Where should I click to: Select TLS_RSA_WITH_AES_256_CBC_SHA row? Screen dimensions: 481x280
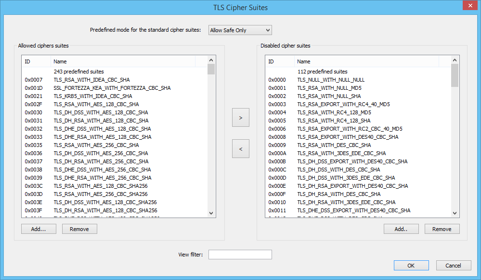point(115,145)
